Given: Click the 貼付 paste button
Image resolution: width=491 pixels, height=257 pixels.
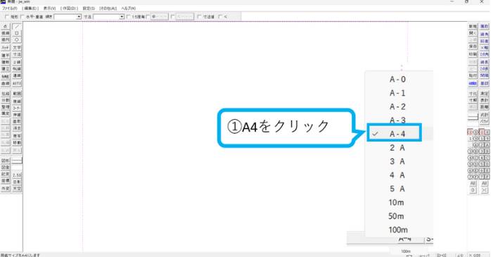Looking at the screenshot, I should 473,75.
